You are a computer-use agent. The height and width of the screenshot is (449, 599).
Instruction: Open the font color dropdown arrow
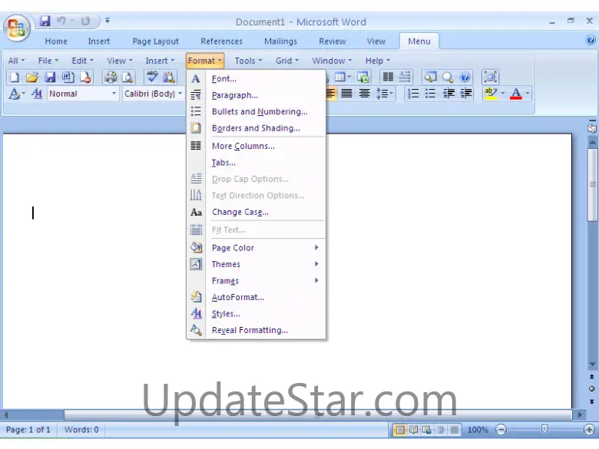(x=527, y=94)
